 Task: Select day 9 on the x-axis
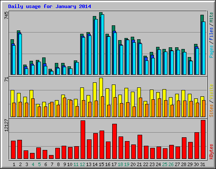click(x=65, y=164)
